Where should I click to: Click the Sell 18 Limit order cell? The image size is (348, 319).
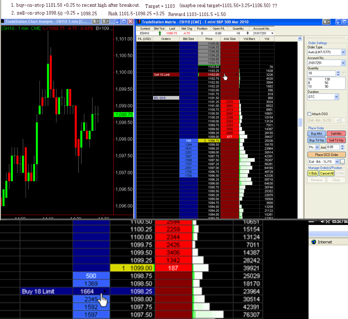click(166, 75)
